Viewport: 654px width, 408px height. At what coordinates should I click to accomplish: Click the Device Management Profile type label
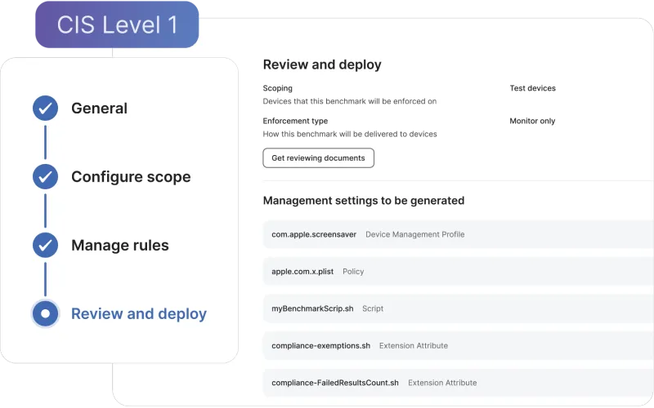pos(415,234)
